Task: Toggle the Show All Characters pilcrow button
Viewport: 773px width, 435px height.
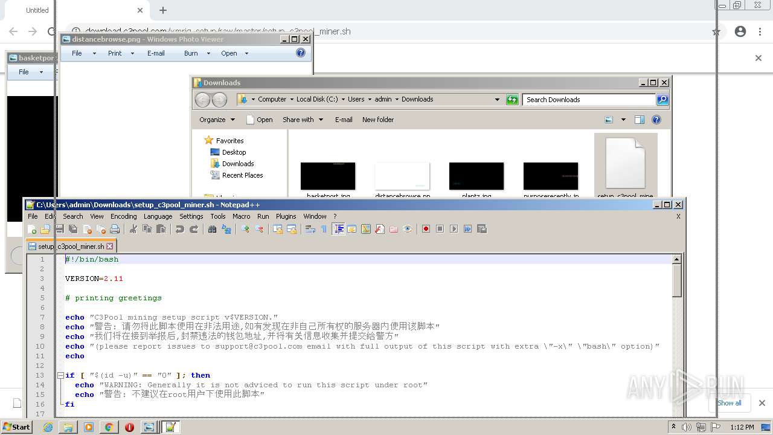Action: (324, 229)
